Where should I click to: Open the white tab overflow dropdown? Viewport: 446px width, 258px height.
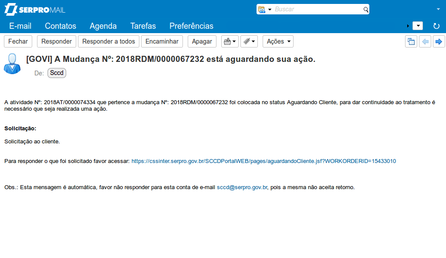tap(418, 26)
